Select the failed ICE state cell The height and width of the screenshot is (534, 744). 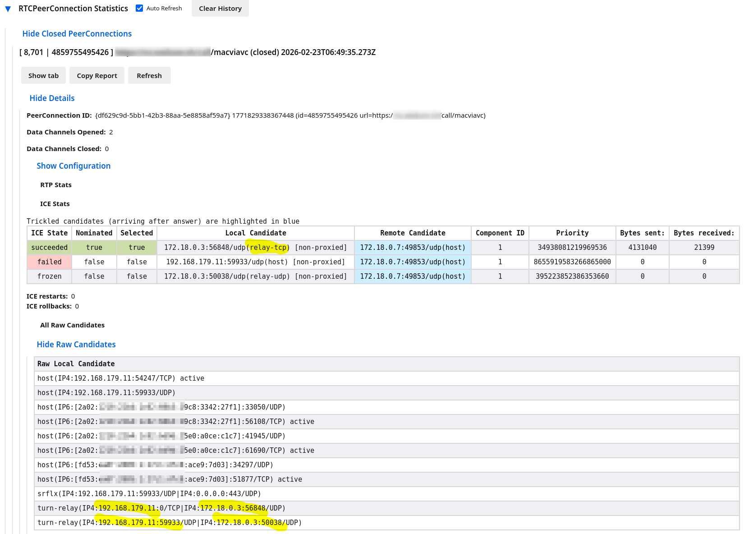49,262
